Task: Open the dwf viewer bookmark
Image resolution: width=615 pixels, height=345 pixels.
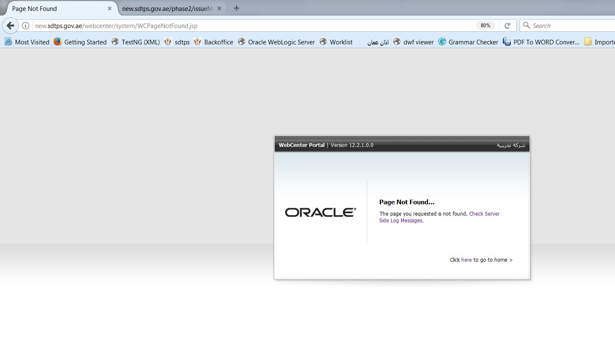Action: pos(413,42)
